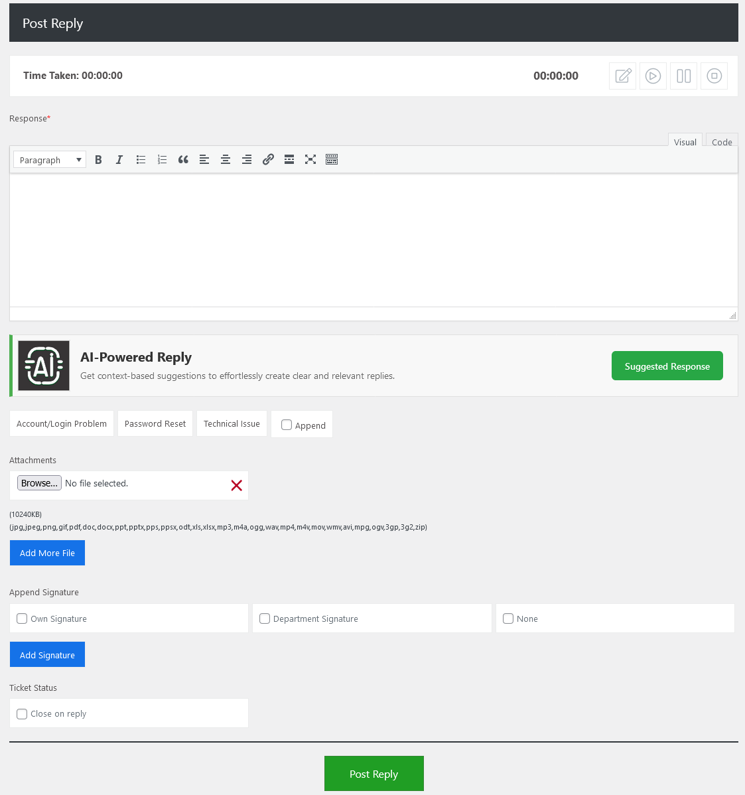Start the timer with the play icon
745x795 pixels.
coord(653,76)
